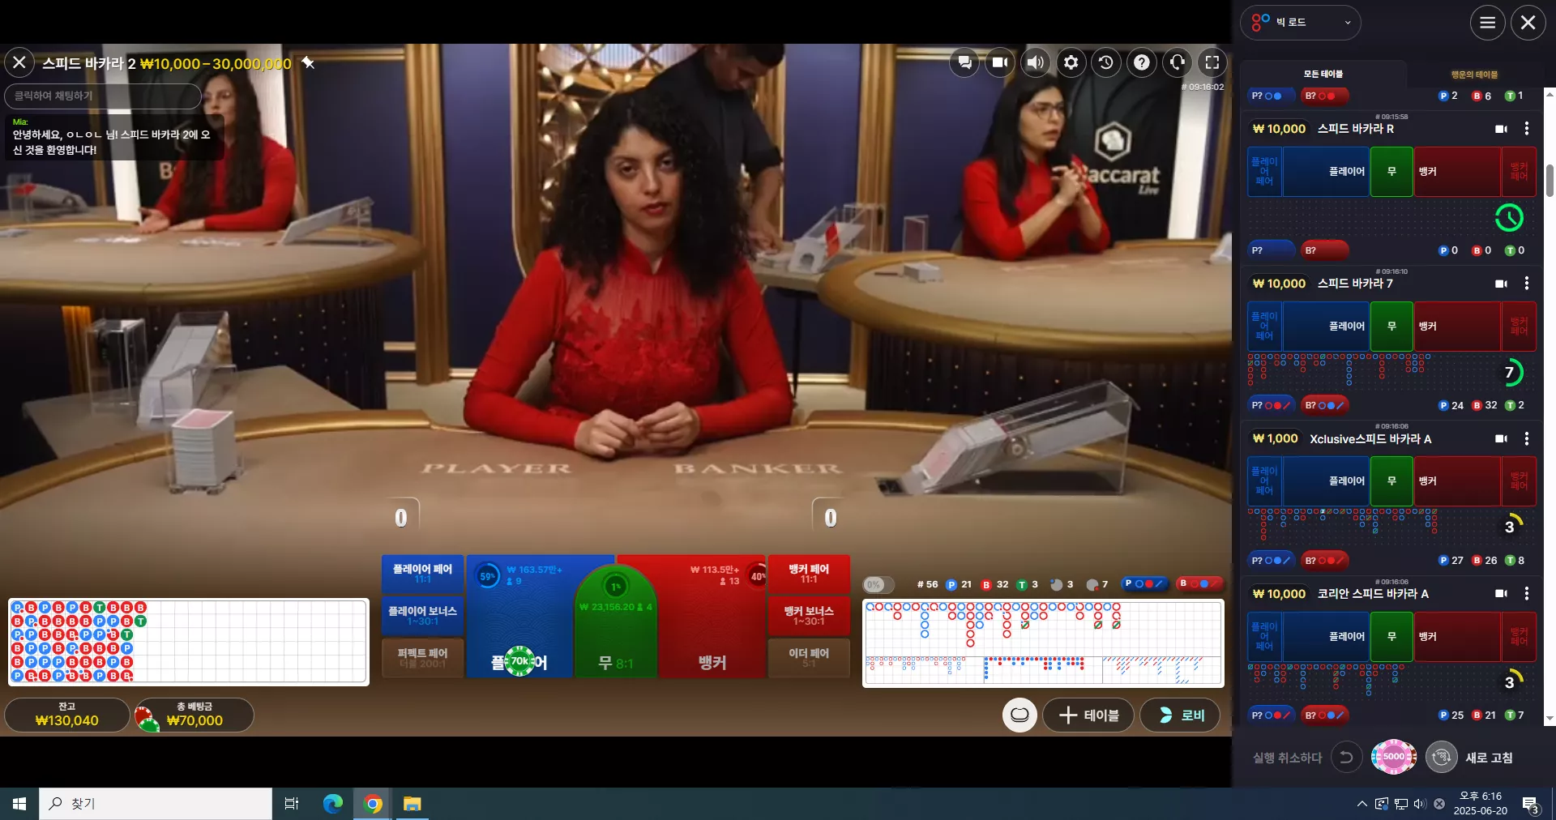The width and height of the screenshot is (1556, 820).
Task: Bet 무 tie on 스피드 바카라 R
Action: pos(1391,172)
